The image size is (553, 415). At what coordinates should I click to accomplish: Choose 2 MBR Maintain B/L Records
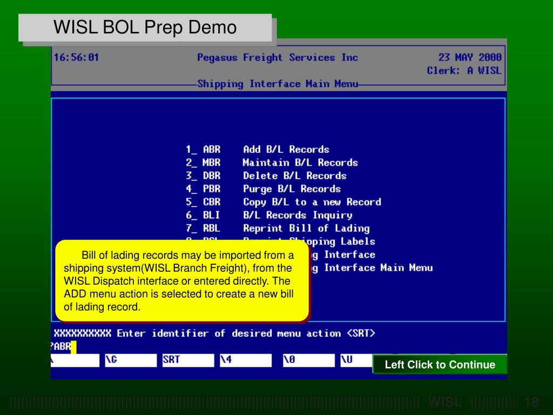pos(272,162)
